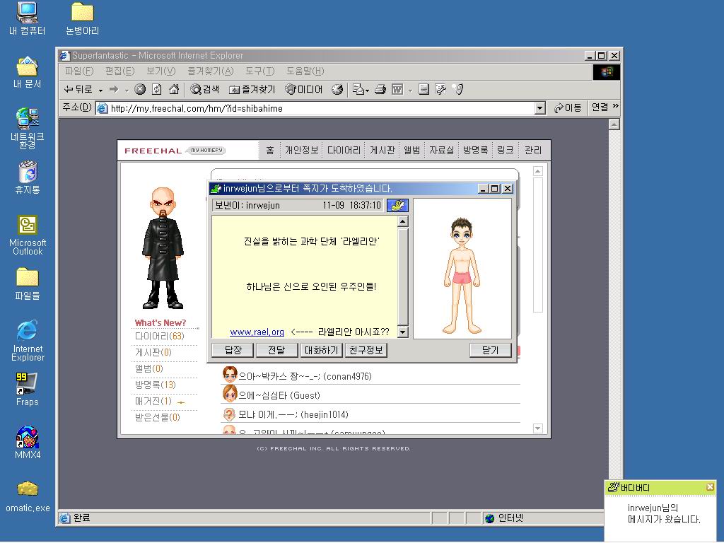Viewport: 724px width, 543px height.
Task: Open the History icon in toolbar
Action: (337, 89)
